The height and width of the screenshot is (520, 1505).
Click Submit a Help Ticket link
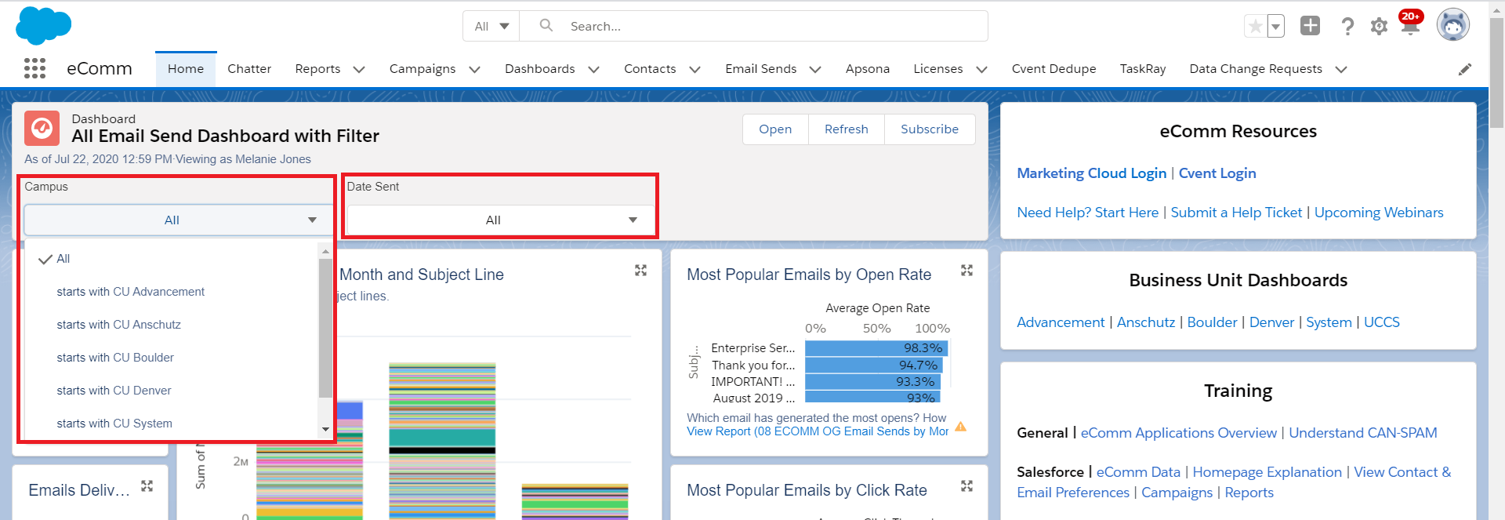point(1236,213)
